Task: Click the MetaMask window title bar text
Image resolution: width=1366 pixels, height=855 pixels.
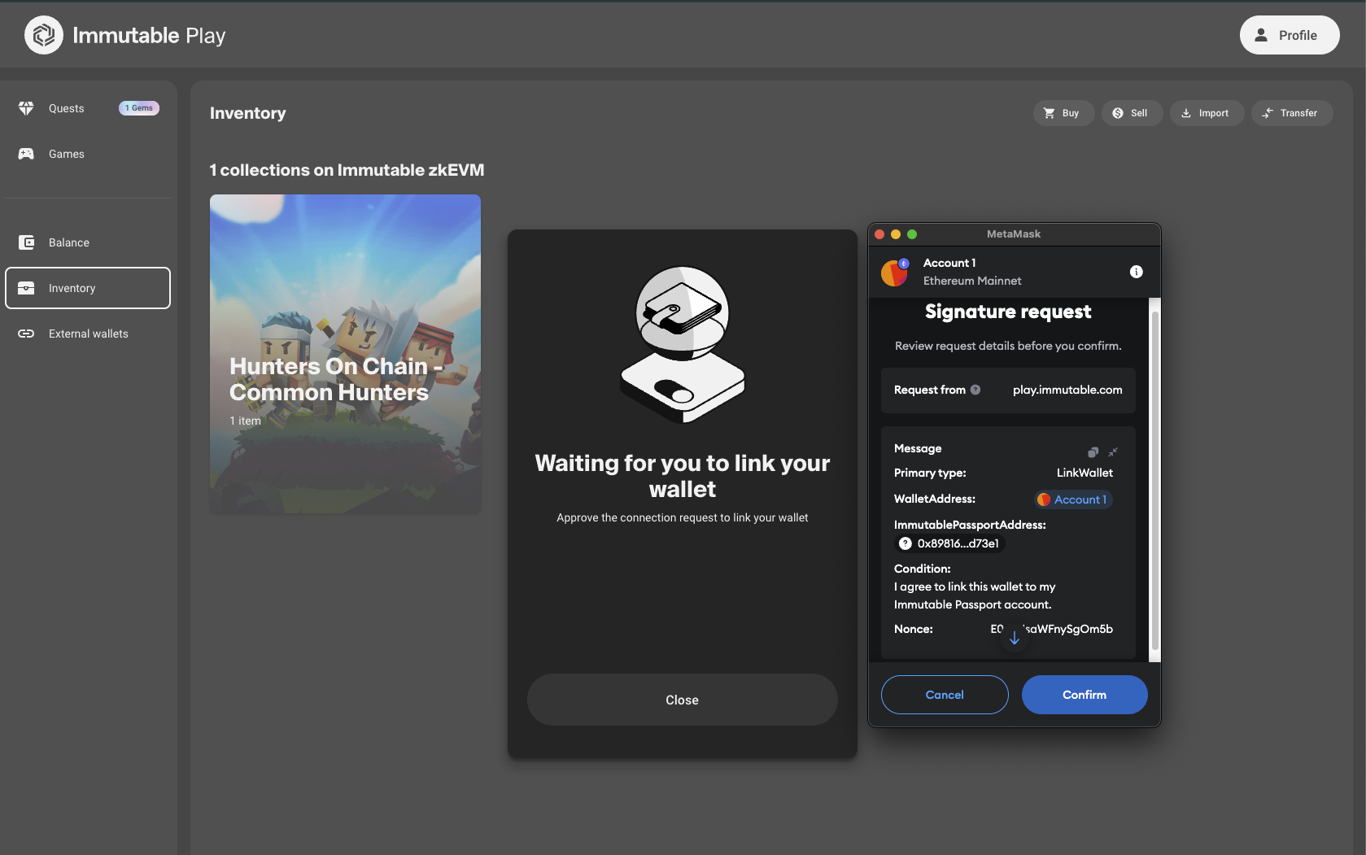Action: click(x=1014, y=234)
